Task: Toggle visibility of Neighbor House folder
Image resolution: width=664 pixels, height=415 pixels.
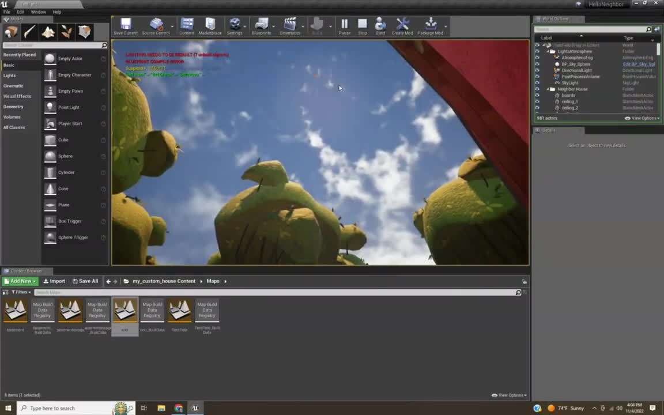Action: tap(537, 89)
